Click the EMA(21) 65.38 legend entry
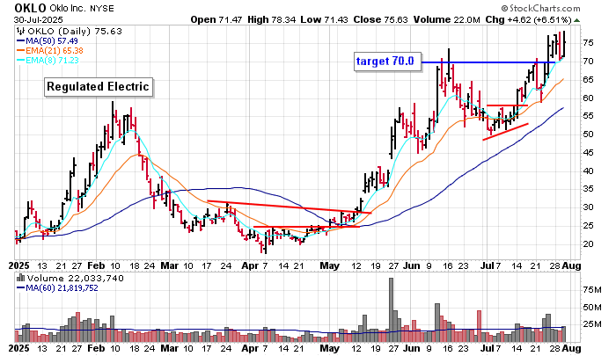 (x=55, y=51)
